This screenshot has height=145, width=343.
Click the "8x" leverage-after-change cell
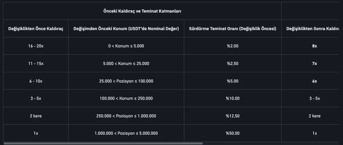tap(314, 46)
